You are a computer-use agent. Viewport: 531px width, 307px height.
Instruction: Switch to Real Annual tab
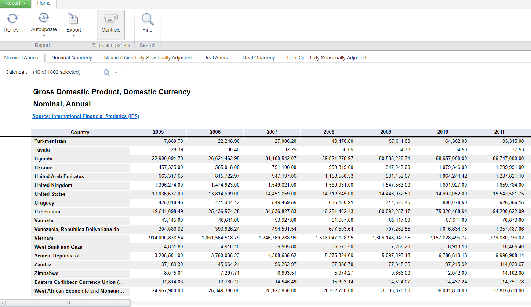(217, 58)
